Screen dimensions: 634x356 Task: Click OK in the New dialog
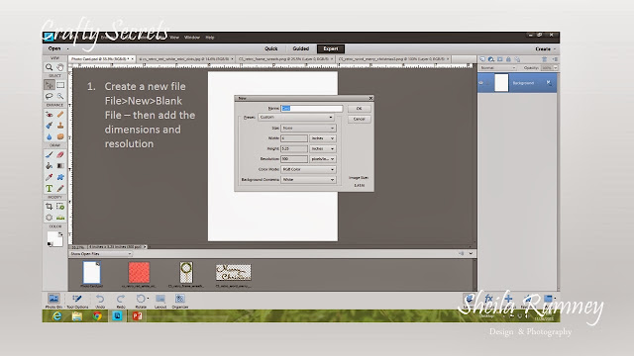[359, 109]
